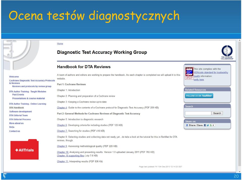Click Chapter 2: Planning and preparation text
242x180 pixels.
coord(86,96)
